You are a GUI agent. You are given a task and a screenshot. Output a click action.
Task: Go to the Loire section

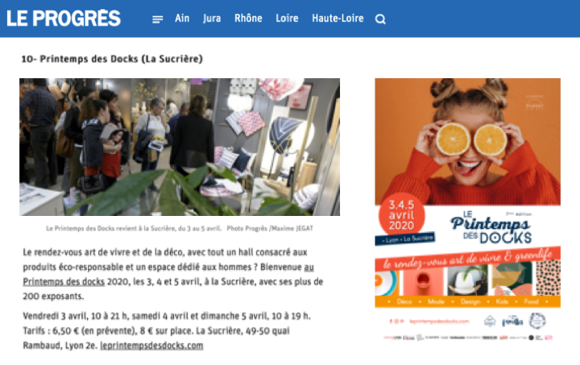coord(287,18)
